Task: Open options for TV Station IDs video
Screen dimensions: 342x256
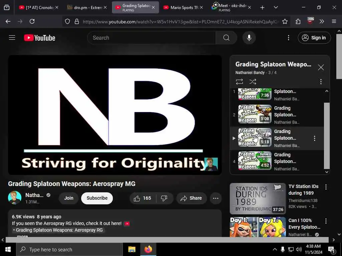Action: 326,187
